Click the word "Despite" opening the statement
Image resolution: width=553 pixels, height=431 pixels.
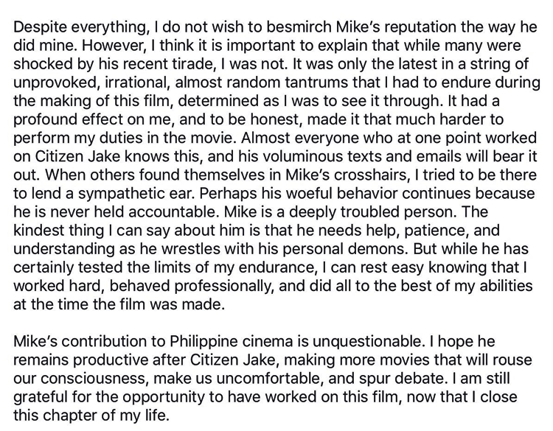tap(38, 23)
